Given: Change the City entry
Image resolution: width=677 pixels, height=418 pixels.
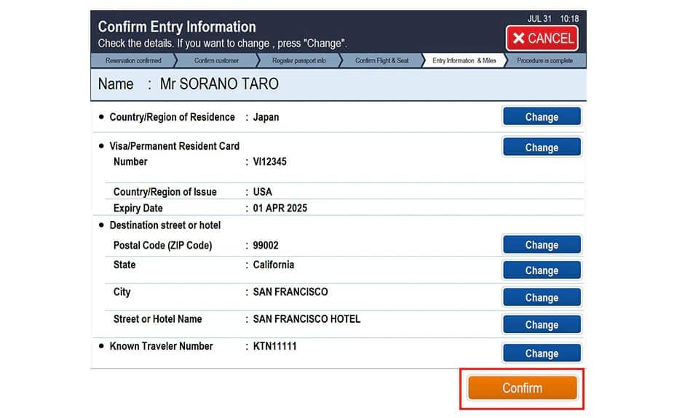Looking at the screenshot, I should [541, 297].
